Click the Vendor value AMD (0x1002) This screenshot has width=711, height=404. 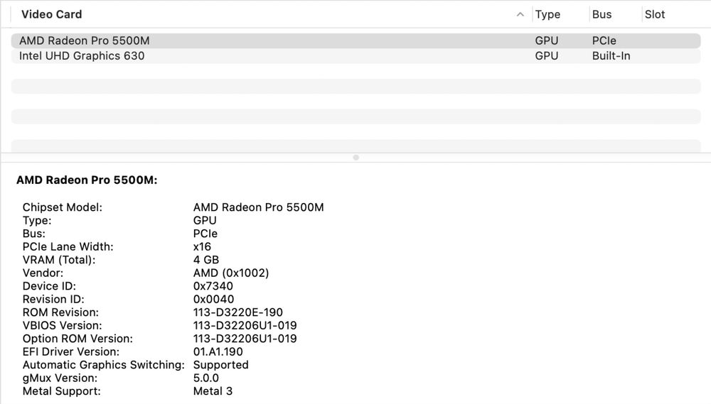(x=231, y=273)
